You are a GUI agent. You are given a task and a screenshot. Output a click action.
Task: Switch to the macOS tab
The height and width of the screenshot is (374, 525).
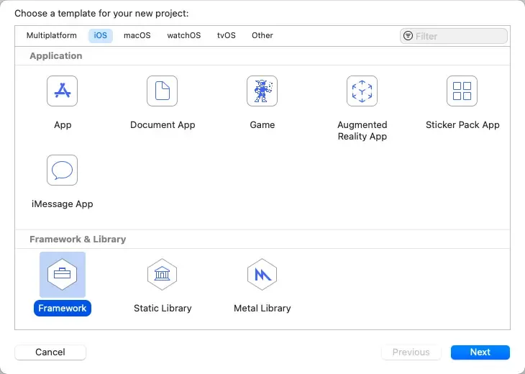tap(137, 35)
